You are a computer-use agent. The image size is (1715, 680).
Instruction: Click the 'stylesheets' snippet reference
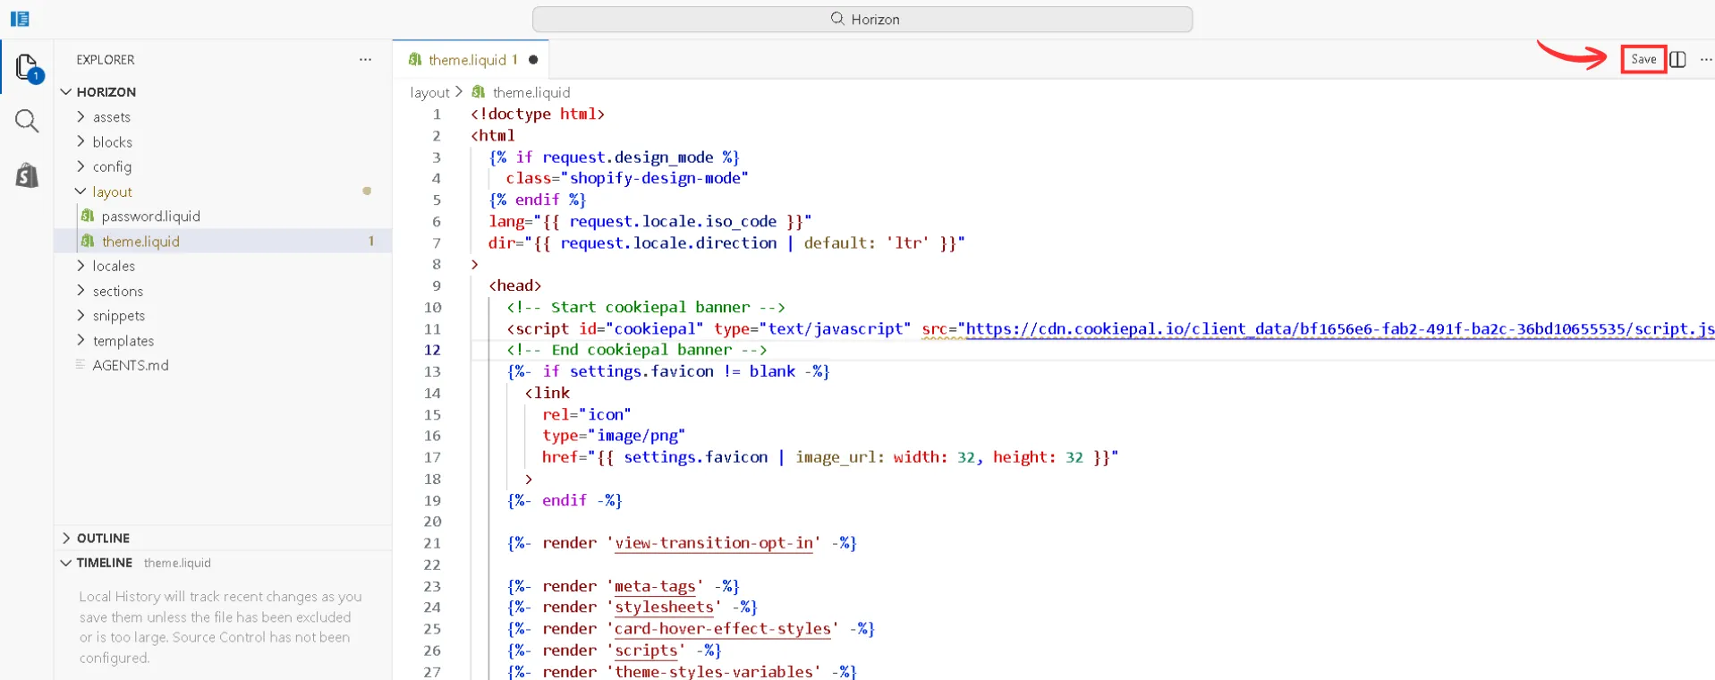click(x=664, y=607)
